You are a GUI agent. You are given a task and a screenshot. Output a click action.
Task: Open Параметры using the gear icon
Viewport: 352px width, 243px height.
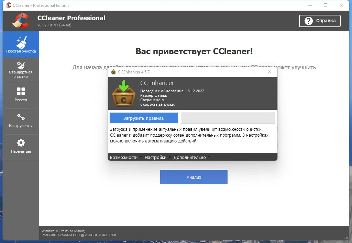21,143
